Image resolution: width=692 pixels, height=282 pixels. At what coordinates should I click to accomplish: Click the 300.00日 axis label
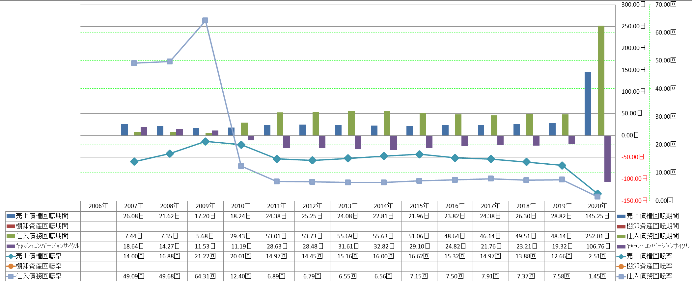tap(633, 5)
